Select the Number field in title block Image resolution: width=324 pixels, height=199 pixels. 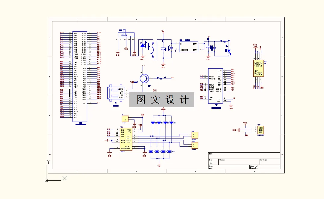(239, 162)
